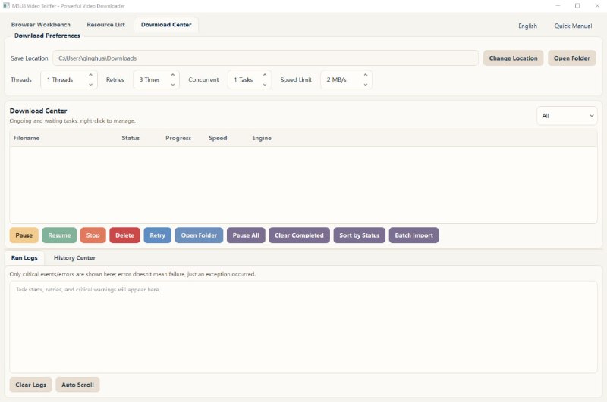Click the green Resume button
607x402 pixels.
[x=59, y=235]
